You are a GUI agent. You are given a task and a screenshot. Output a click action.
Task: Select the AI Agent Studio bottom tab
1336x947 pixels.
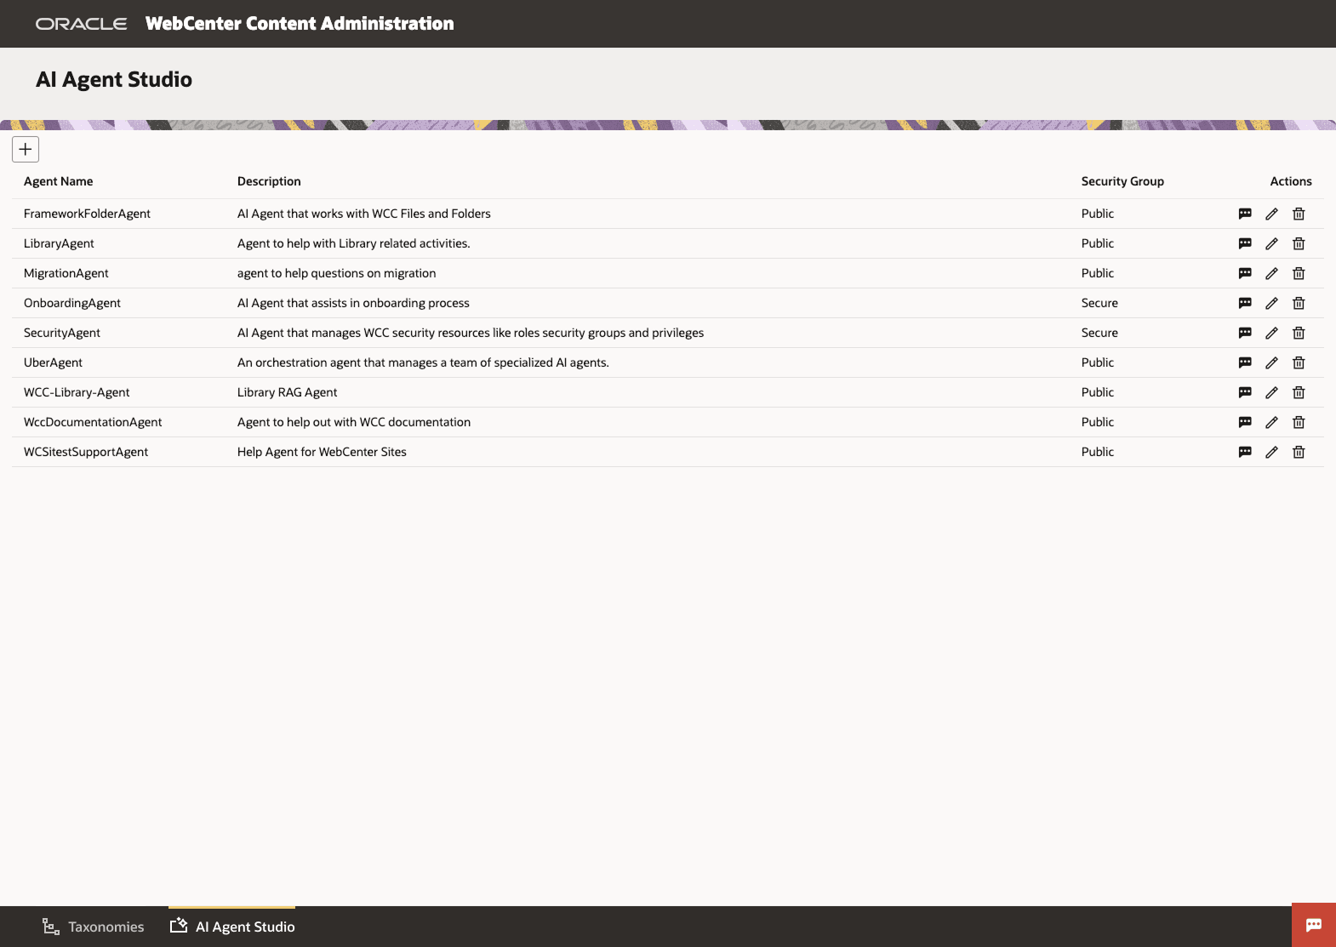coord(232,927)
